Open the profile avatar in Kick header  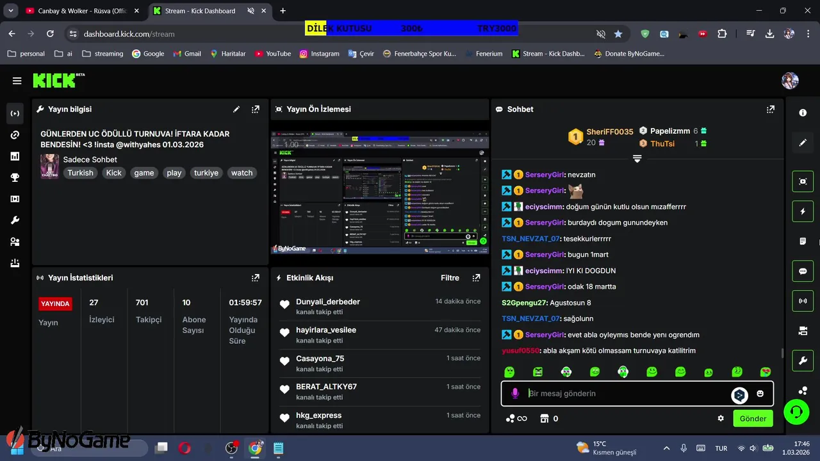coord(790,81)
